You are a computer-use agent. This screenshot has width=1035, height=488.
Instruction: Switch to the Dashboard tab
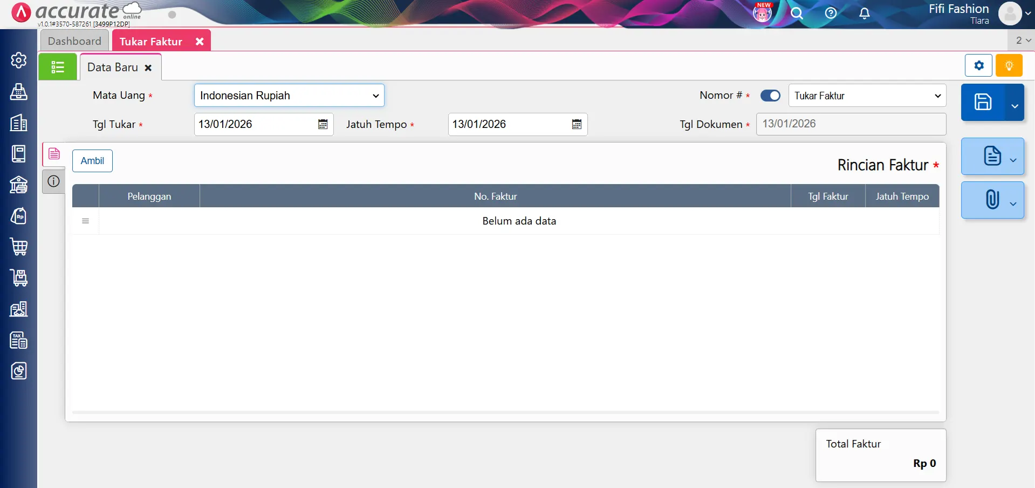(74, 41)
